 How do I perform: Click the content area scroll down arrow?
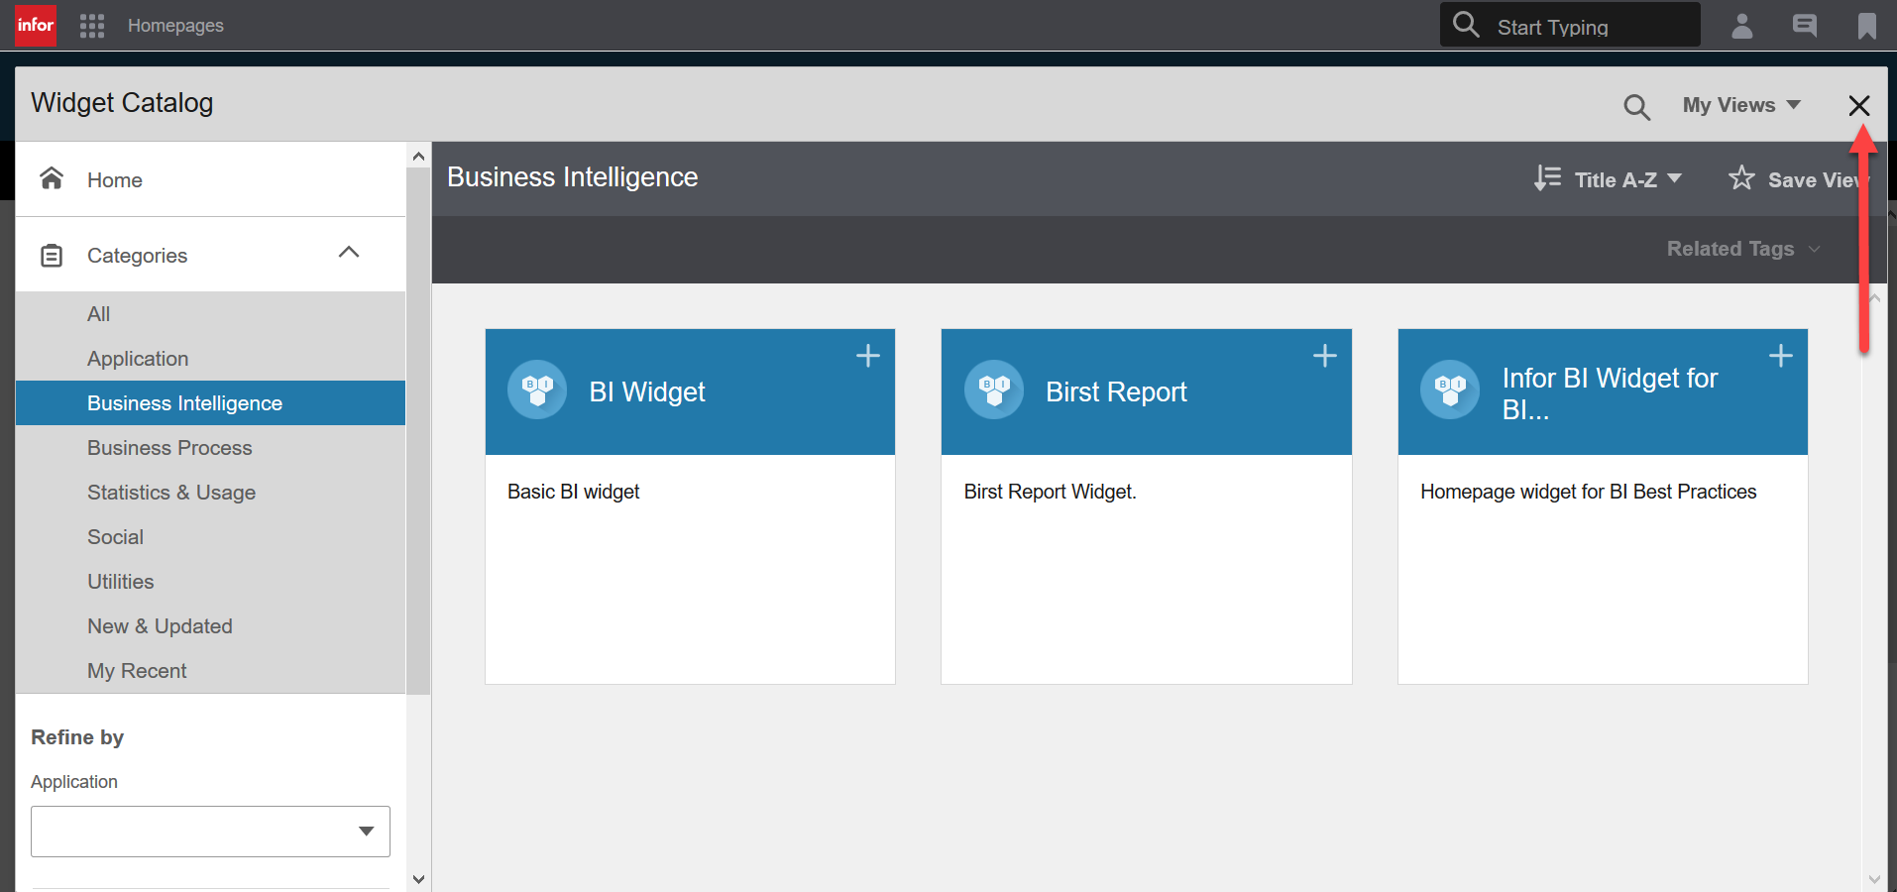pos(1874,879)
